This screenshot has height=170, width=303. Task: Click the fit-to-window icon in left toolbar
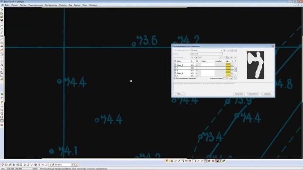2,117
